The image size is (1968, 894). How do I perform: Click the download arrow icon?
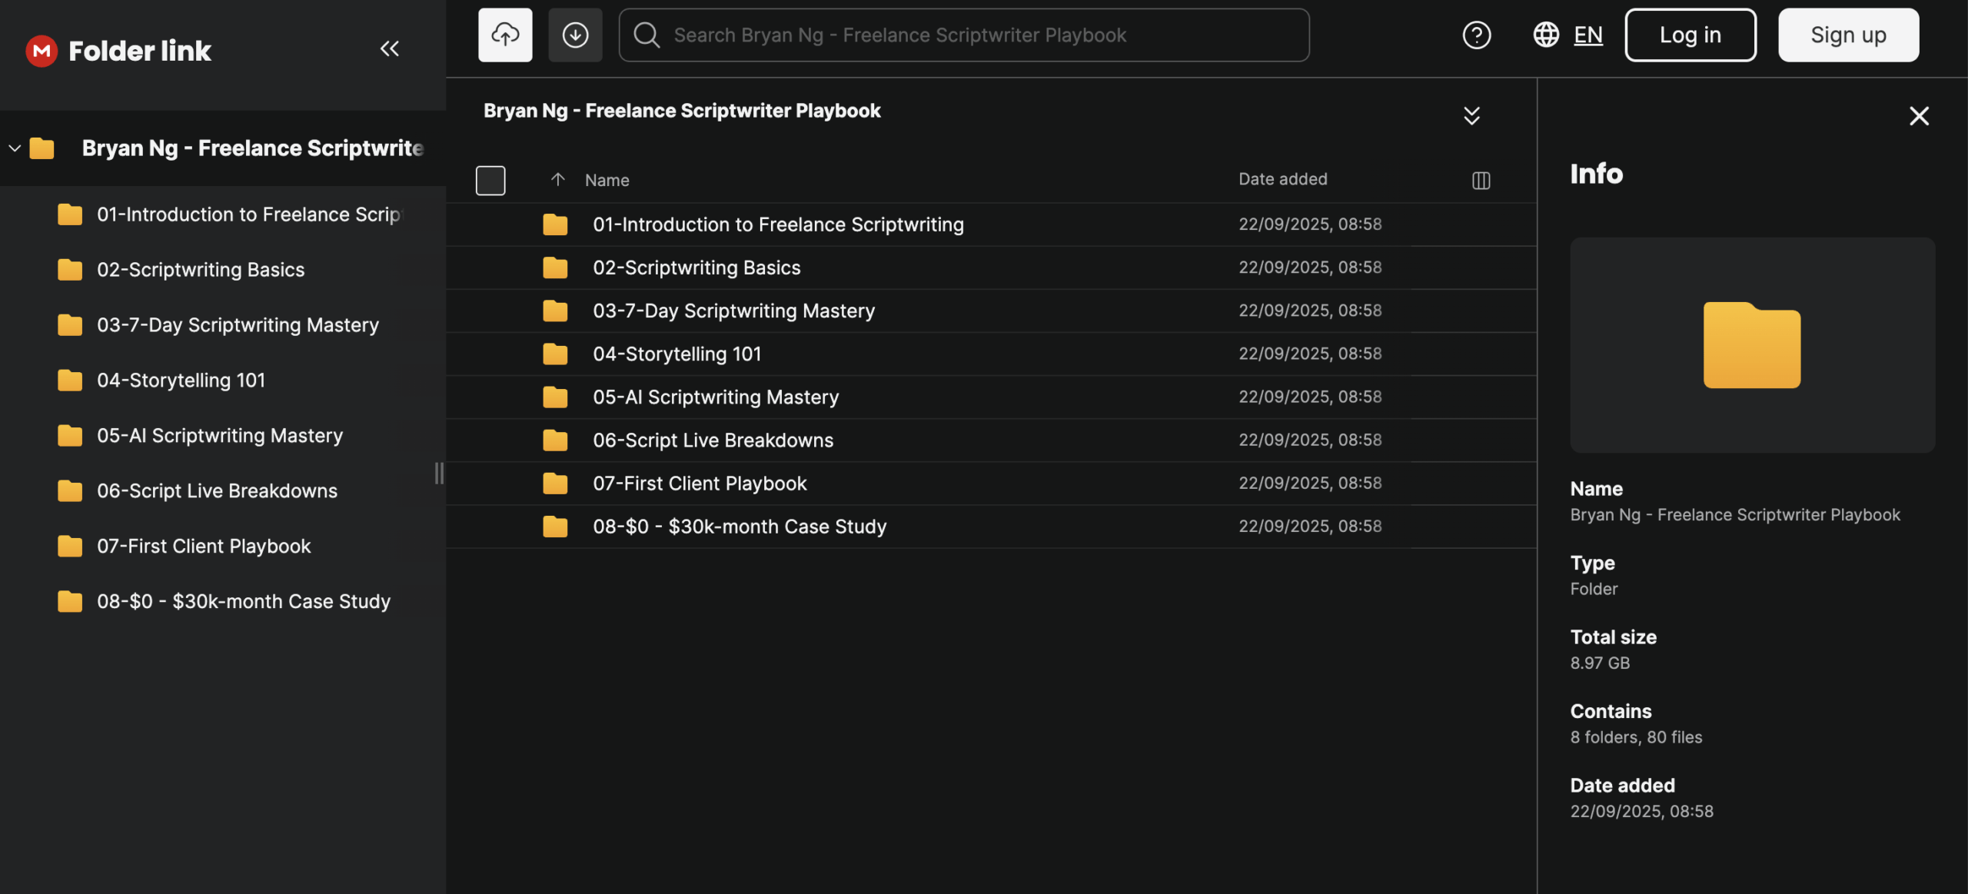[x=575, y=35]
